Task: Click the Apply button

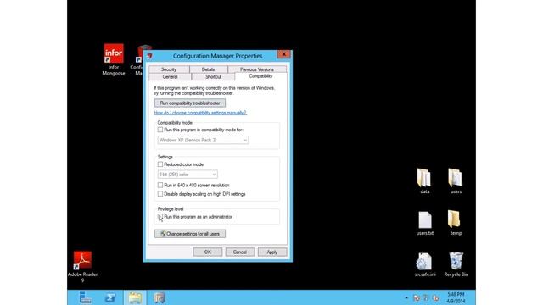Action: point(272,252)
